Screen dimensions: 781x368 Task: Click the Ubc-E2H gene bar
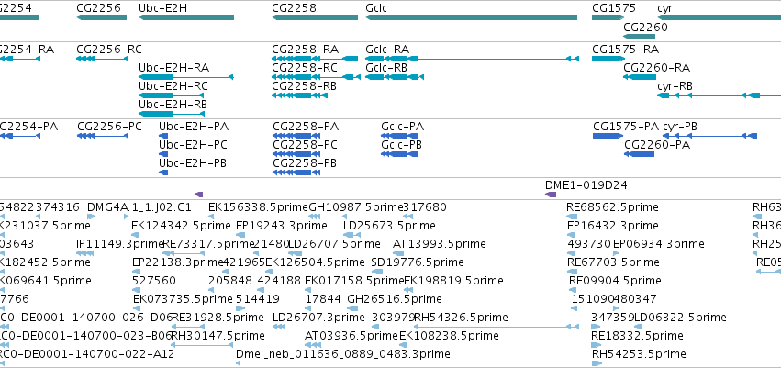coord(186,17)
